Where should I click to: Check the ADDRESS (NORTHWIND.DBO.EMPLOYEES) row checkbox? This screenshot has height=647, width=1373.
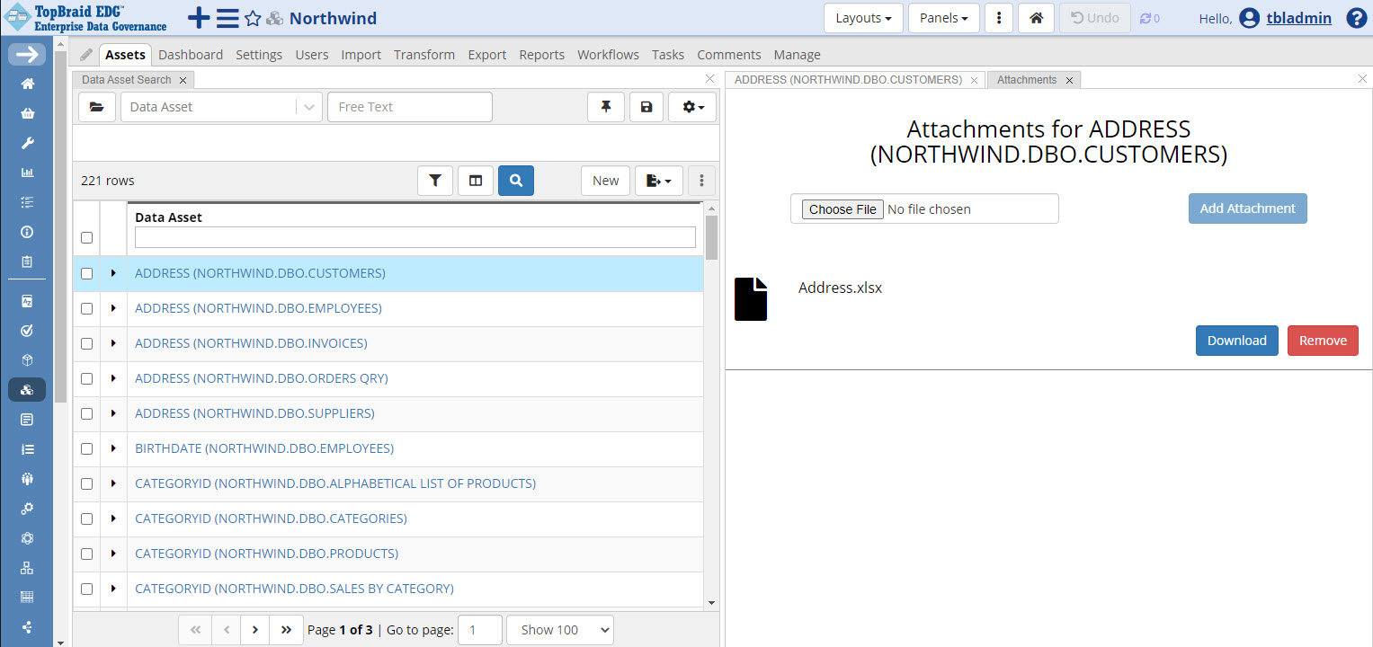[87, 309]
